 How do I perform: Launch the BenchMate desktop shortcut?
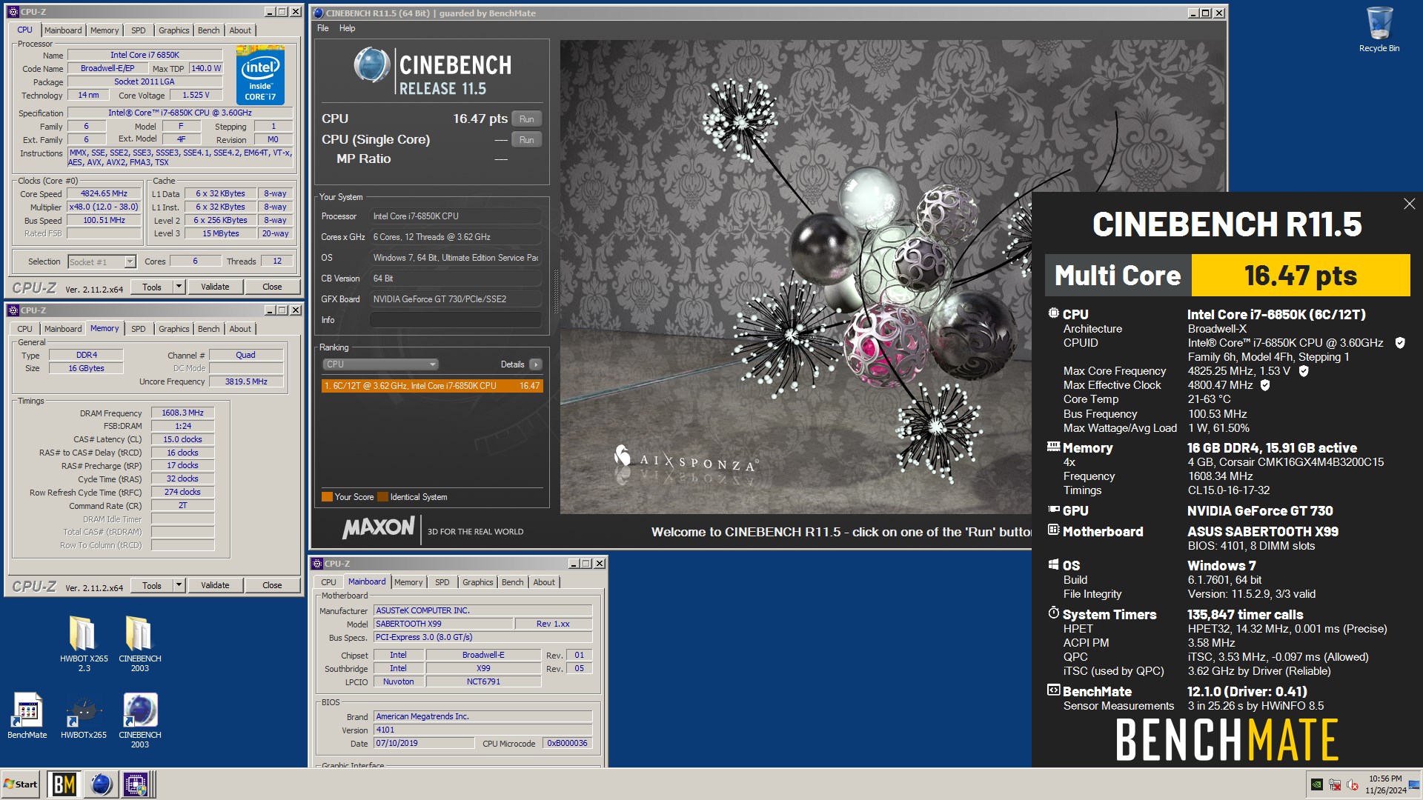point(27,716)
